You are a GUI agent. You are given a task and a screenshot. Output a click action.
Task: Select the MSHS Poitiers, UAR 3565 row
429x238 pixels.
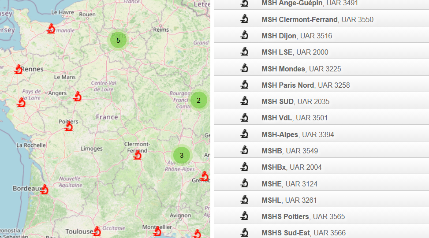coord(321,215)
